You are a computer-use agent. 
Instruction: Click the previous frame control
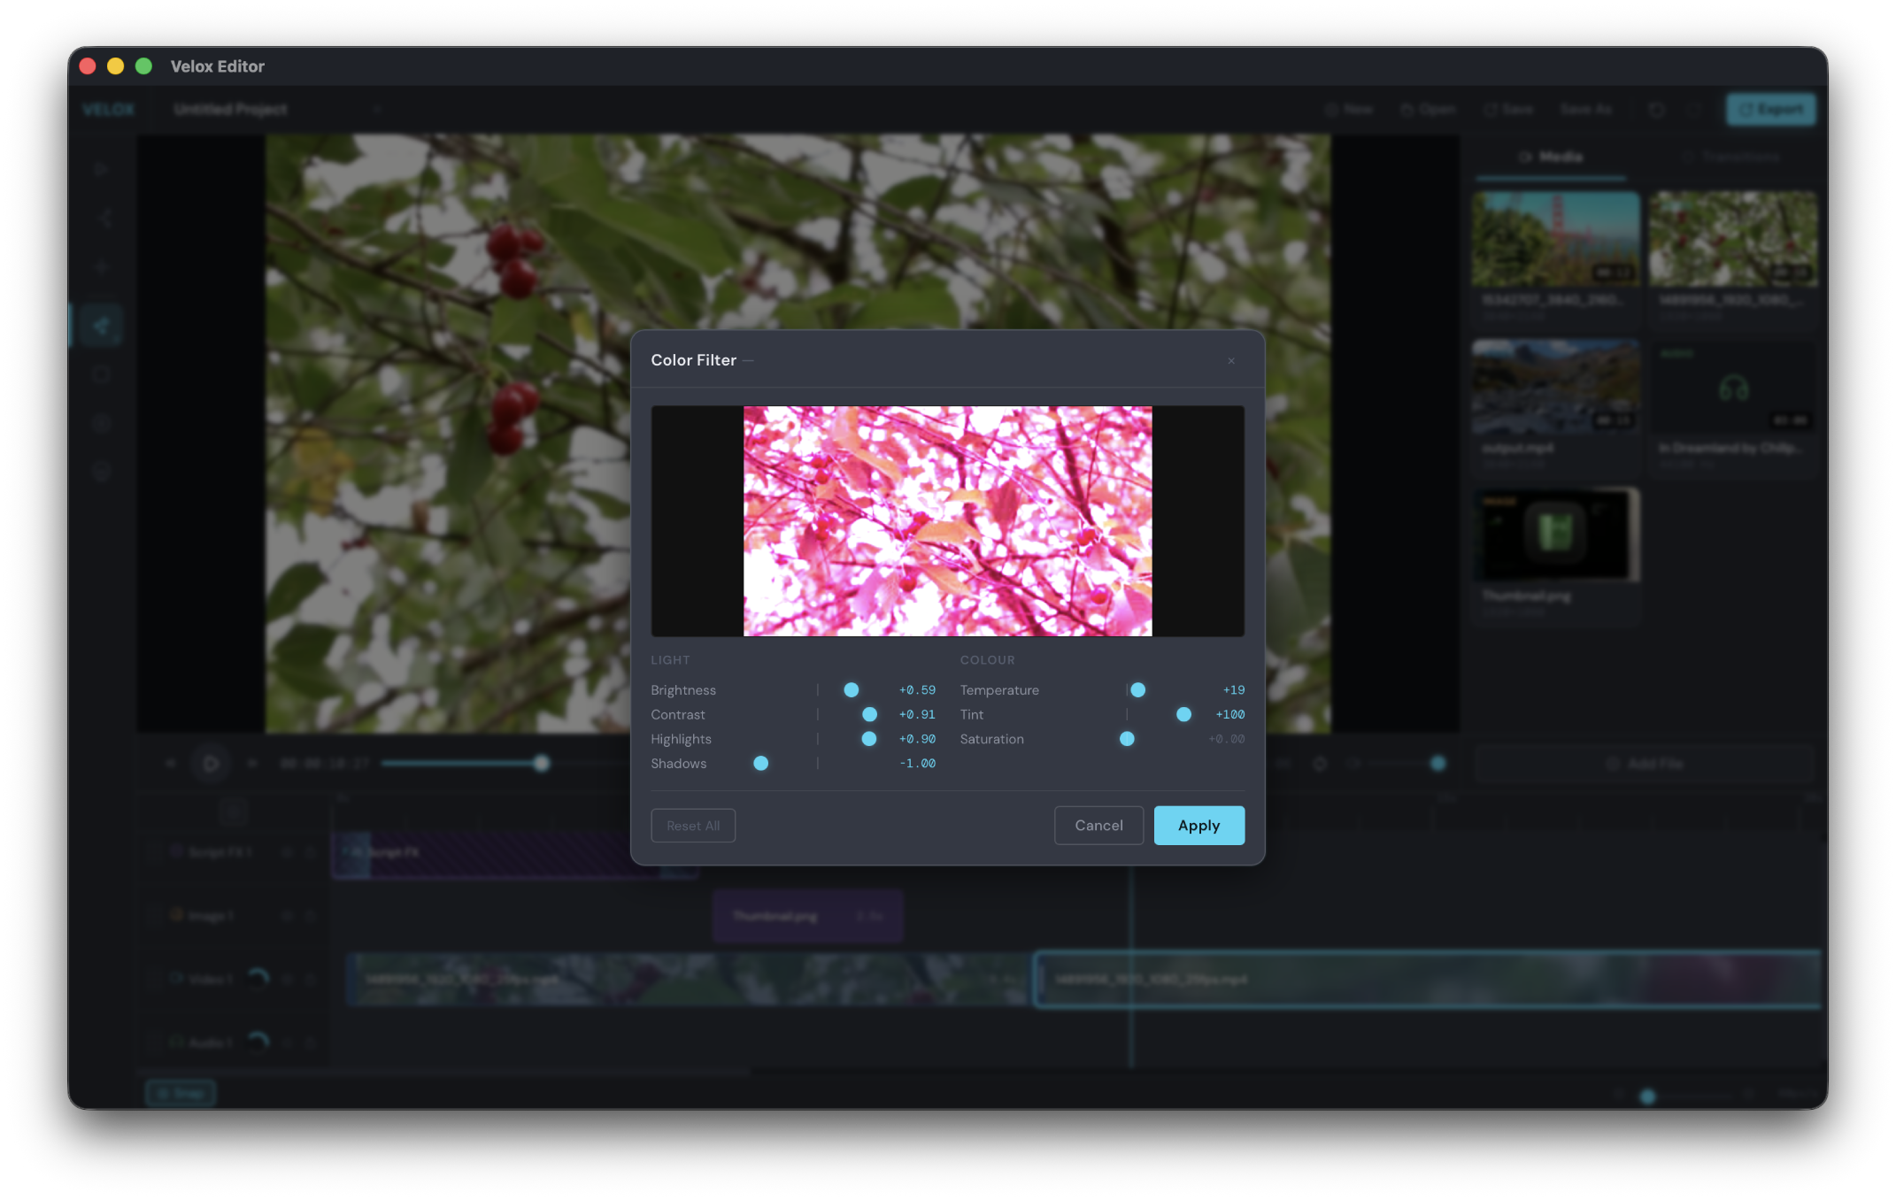[x=170, y=764]
